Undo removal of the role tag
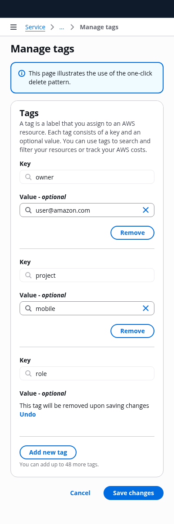The width and height of the screenshot is (174, 524). click(28, 414)
